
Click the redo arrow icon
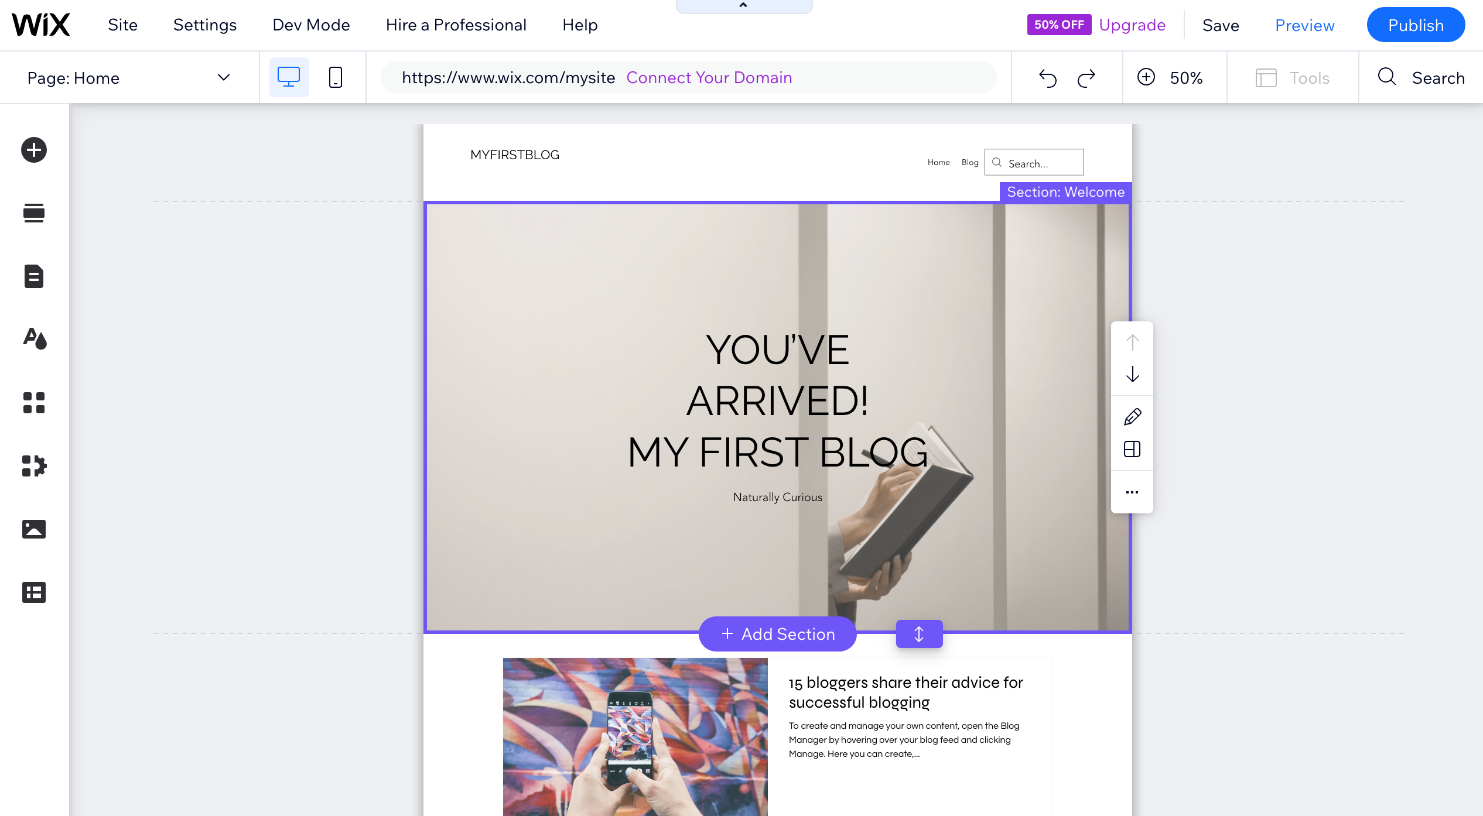pyautogui.click(x=1086, y=78)
